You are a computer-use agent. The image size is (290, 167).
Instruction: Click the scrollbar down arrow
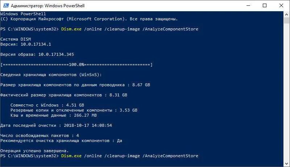pos(286,164)
